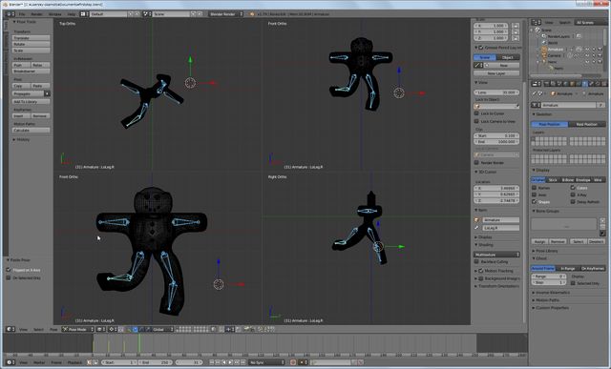Open the Blender Render engine dropdown

(225, 14)
